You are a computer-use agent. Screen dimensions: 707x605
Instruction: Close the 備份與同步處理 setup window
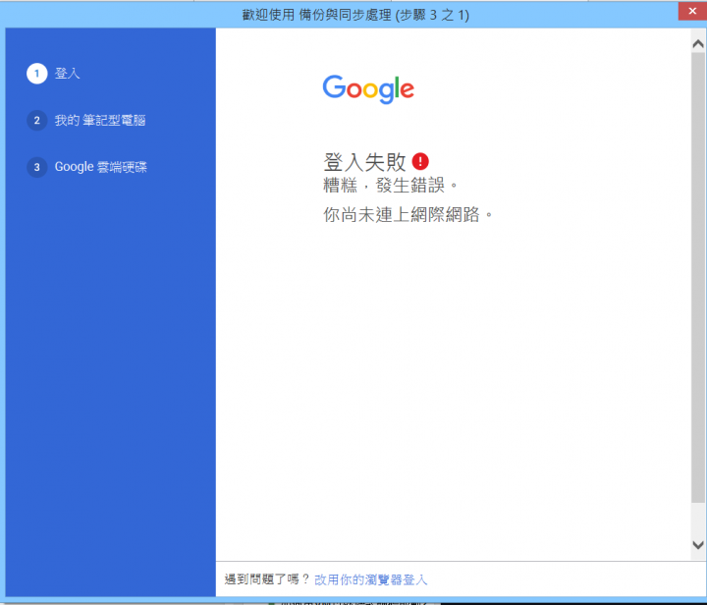pyautogui.click(x=692, y=11)
